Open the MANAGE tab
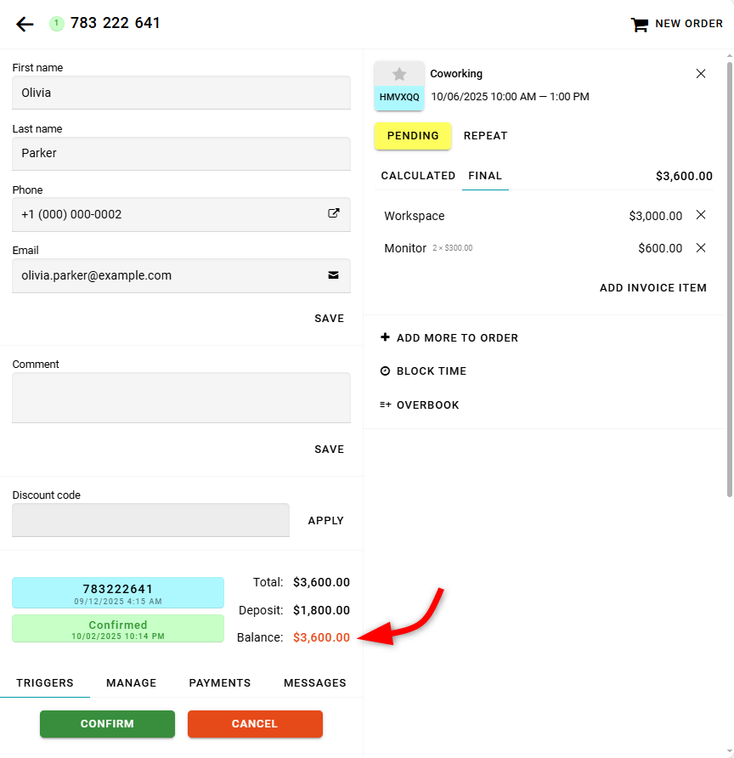This screenshot has width=734, height=758. 132,683
